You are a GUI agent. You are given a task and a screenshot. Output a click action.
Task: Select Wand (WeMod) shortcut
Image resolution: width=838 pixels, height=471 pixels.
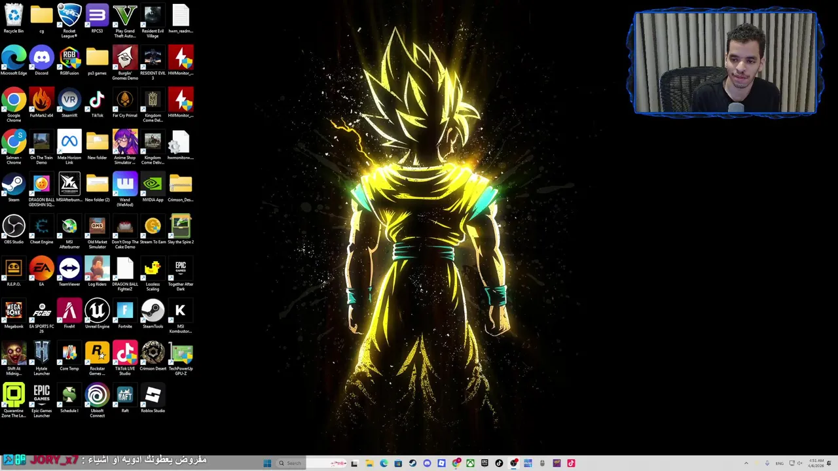click(x=125, y=190)
